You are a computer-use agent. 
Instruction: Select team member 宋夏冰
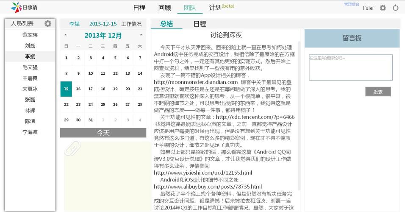[30, 89]
